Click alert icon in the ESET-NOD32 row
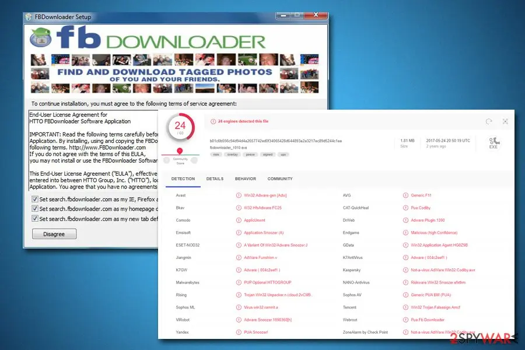The width and height of the screenshot is (525, 350). (x=239, y=245)
